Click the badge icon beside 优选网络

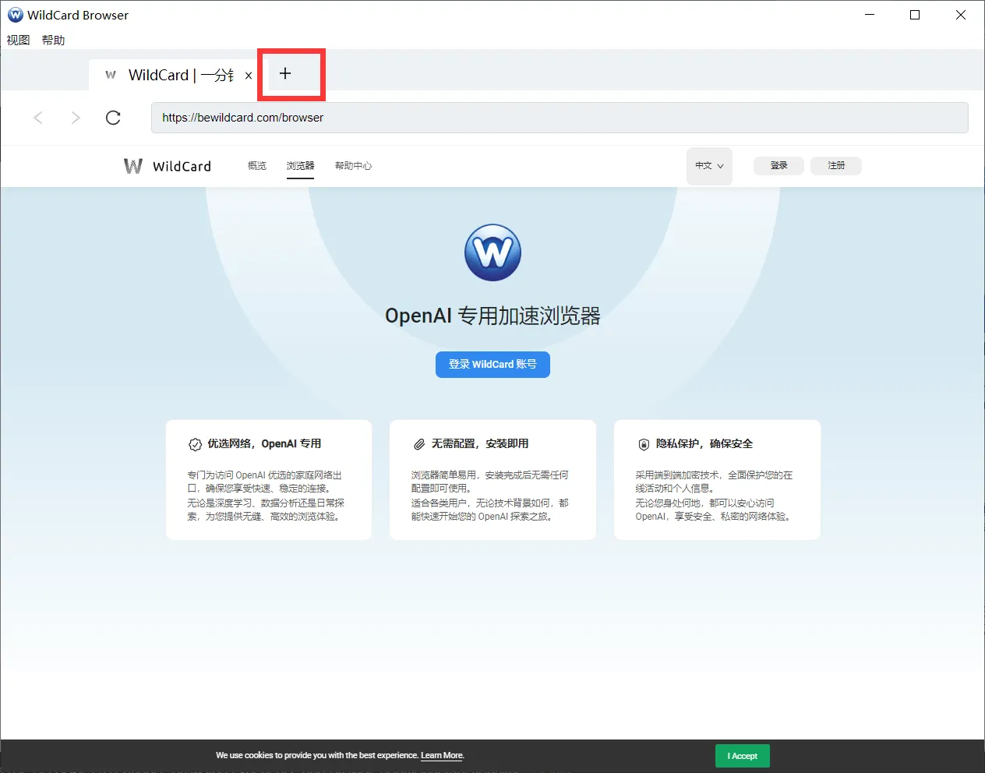[195, 444]
